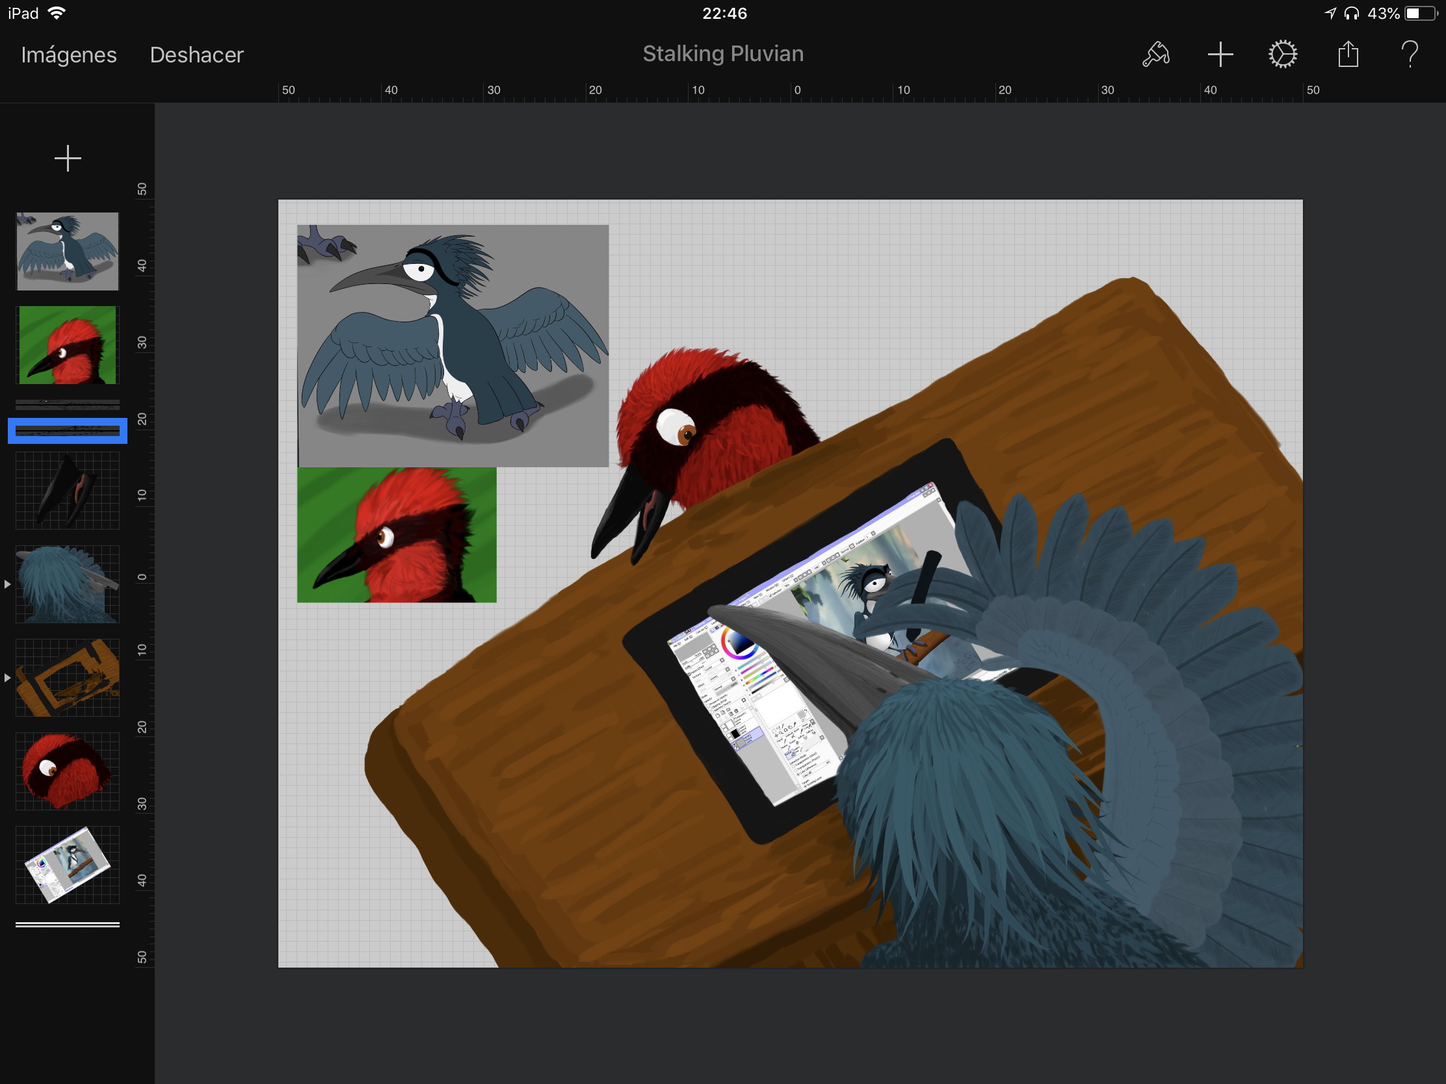Expand the blue feathered bird layer group
Viewport: 1446px width, 1084px height.
(x=7, y=584)
